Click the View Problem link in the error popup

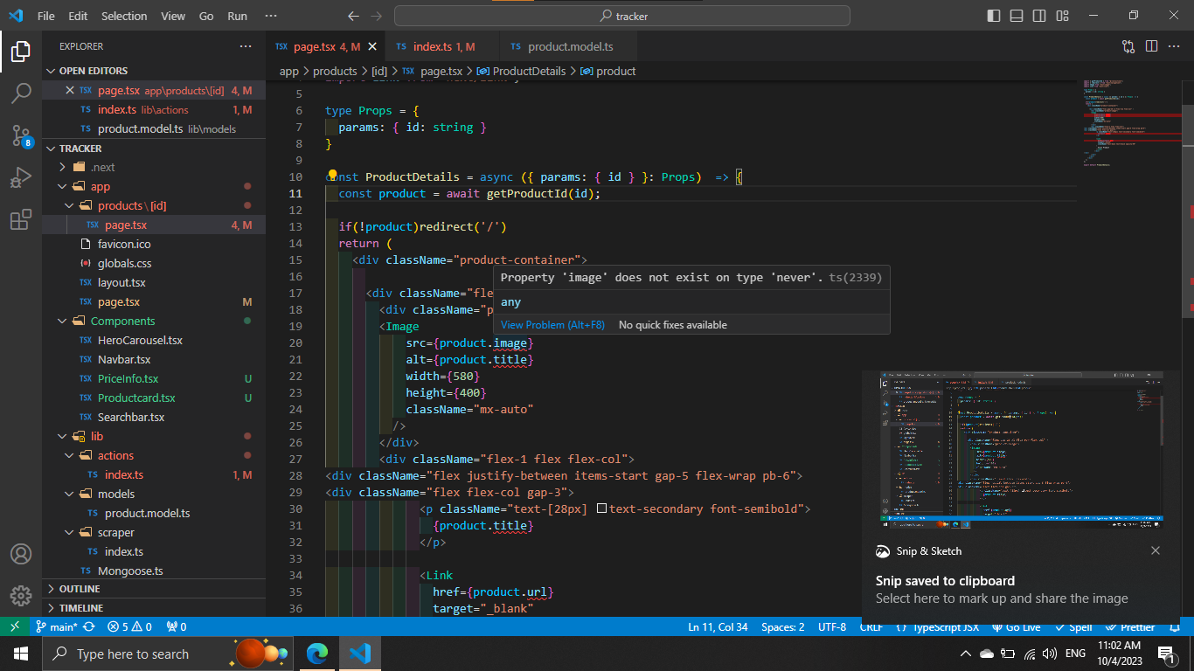click(551, 324)
